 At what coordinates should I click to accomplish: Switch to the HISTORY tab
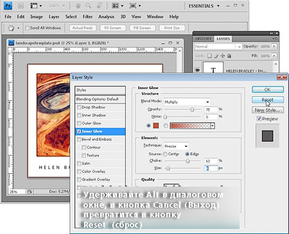pyautogui.click(x=203, y=39)
